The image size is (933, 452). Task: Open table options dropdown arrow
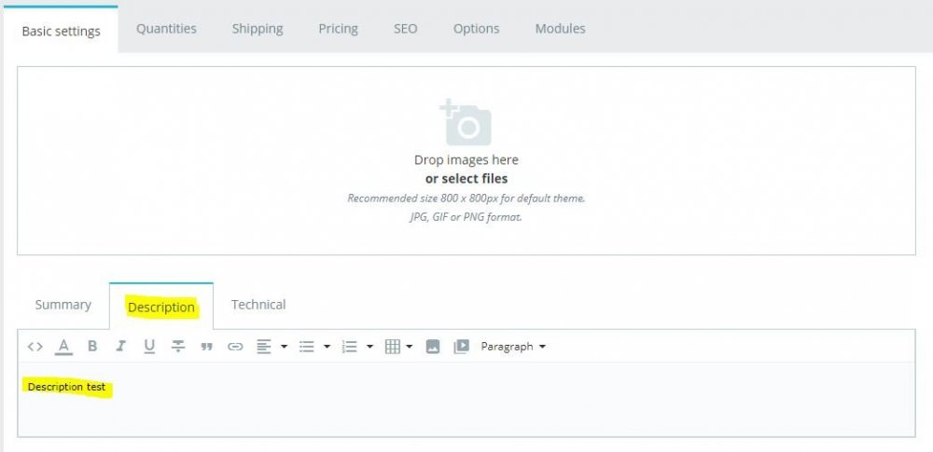click(410, 346)
